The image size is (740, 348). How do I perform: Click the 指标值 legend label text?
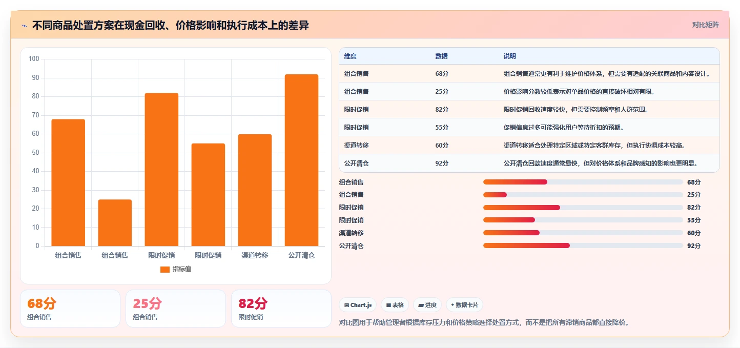pyautogui.click(x=182, y=269)
